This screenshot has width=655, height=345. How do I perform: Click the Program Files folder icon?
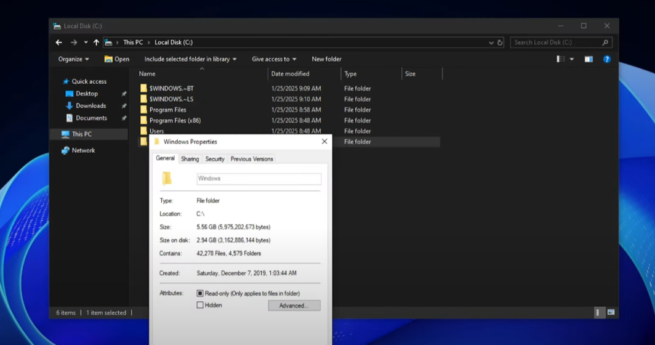click(x=143, y=110)
